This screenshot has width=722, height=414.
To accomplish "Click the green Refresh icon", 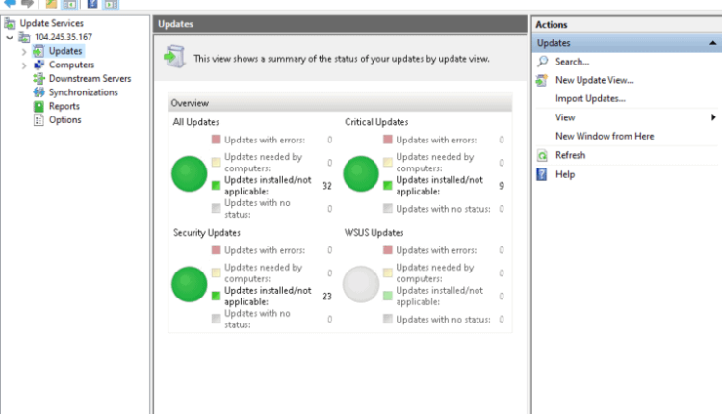I will point(543,155).
